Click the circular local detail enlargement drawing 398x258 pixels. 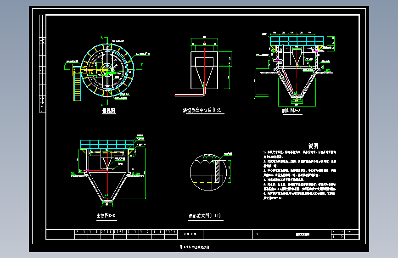pos(208,172)
